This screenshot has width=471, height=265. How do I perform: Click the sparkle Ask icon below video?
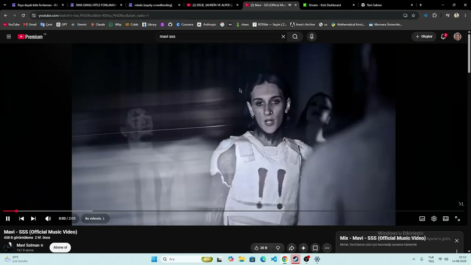[303, 248]
